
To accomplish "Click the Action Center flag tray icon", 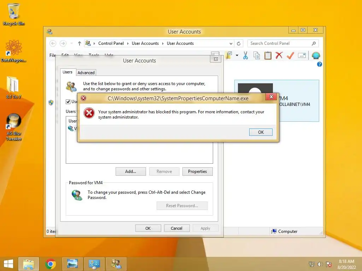I will tap(329, 264).
